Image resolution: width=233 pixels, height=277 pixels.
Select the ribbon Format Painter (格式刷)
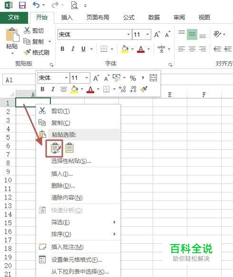[36, 52]
